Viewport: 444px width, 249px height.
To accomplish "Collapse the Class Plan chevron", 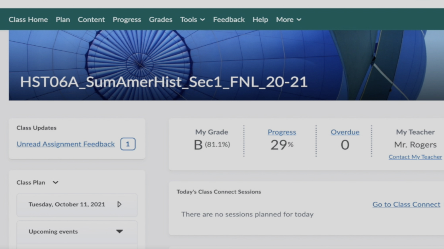I will 55,183.
